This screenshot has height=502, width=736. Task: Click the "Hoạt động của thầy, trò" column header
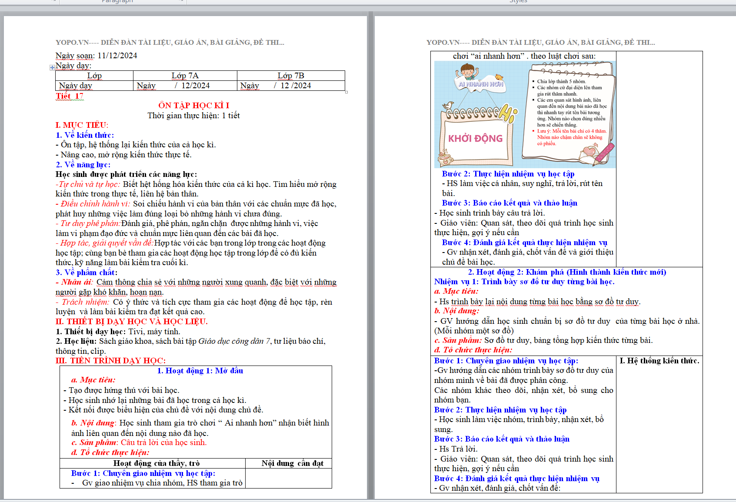(x=156, y=463)
